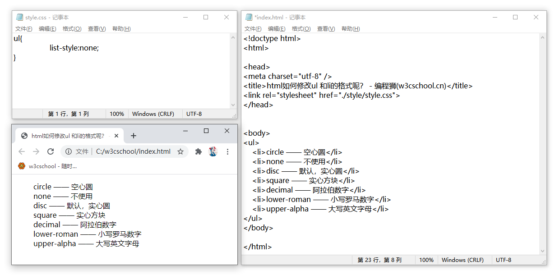Open 帮助(H) menu in index.html Notepad
555x275 pixels.
click(351, 29)
